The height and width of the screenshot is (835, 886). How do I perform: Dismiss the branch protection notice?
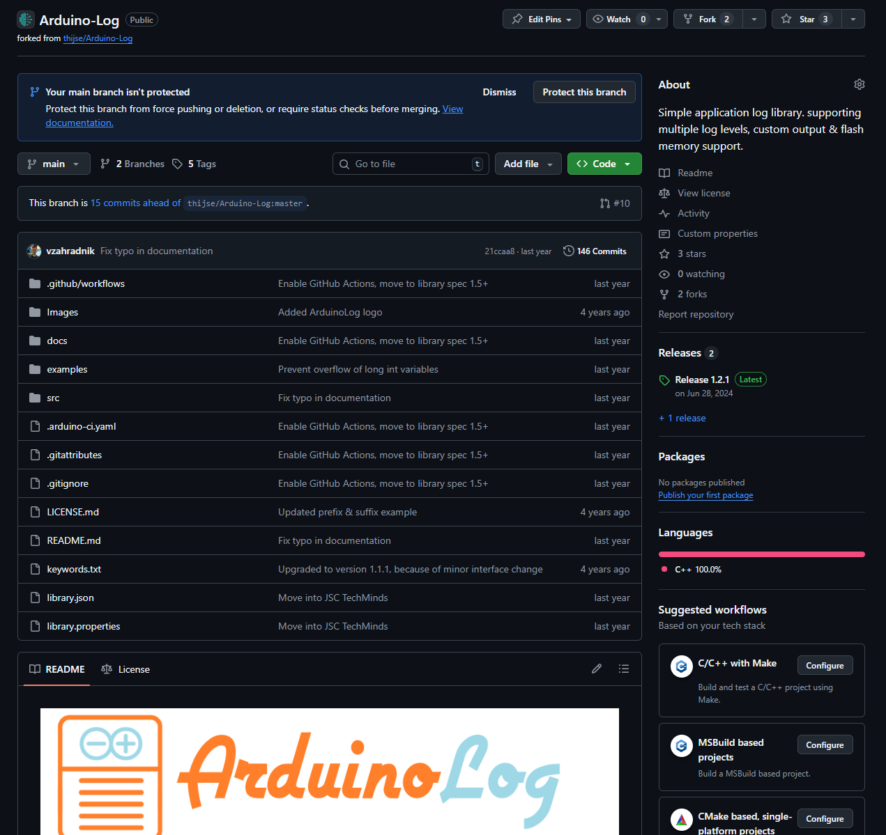pyautogui.click(x=500, y=92)
